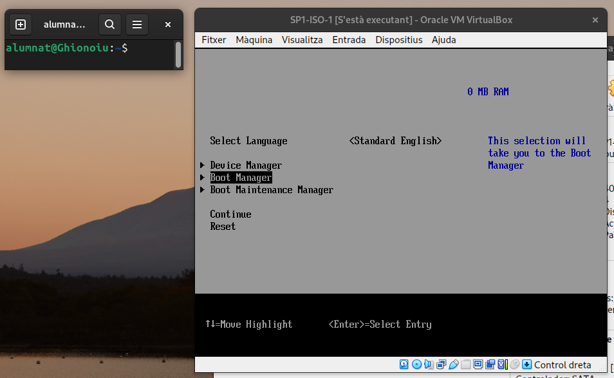This screenshot has width=614, height=378.
Task: Choose Reset in the firmware menu
Action: pyautogui.click(x=223, y=227)
